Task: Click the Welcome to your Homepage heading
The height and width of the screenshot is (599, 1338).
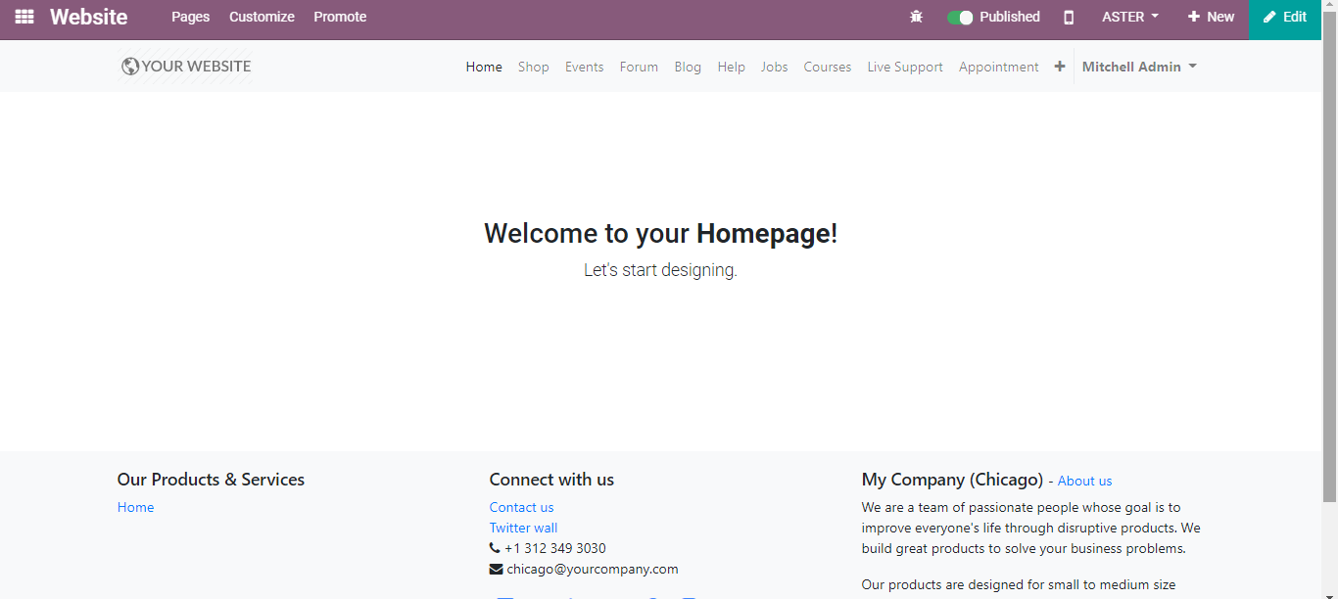Action: 661,233
